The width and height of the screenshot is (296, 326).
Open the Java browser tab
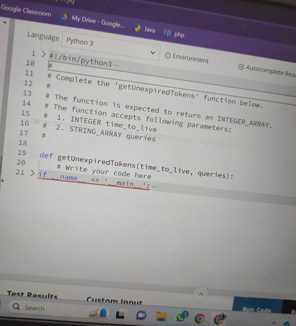(x=149, y=30)
